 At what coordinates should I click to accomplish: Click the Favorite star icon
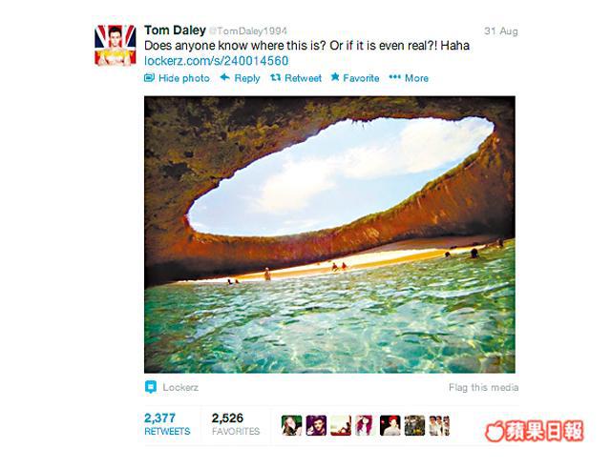click(x=335, y=77)
